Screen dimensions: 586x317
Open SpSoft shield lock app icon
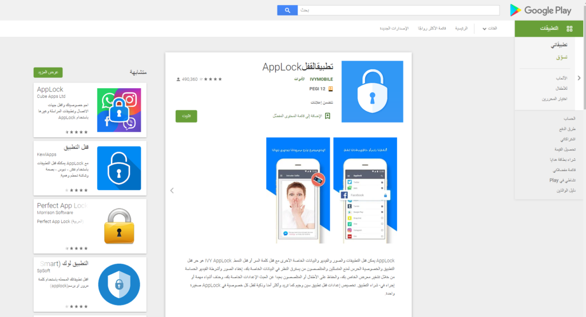(119, 284)
